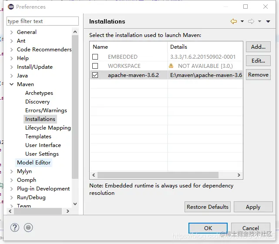Click the E:\maven\apache-maven-3.6 details cell
The width and height of the screenshot is (279, 244).
(x=206, y=75)
